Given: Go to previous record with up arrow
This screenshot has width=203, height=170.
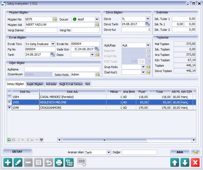Looking at the screenshot, I should (175, 162).
